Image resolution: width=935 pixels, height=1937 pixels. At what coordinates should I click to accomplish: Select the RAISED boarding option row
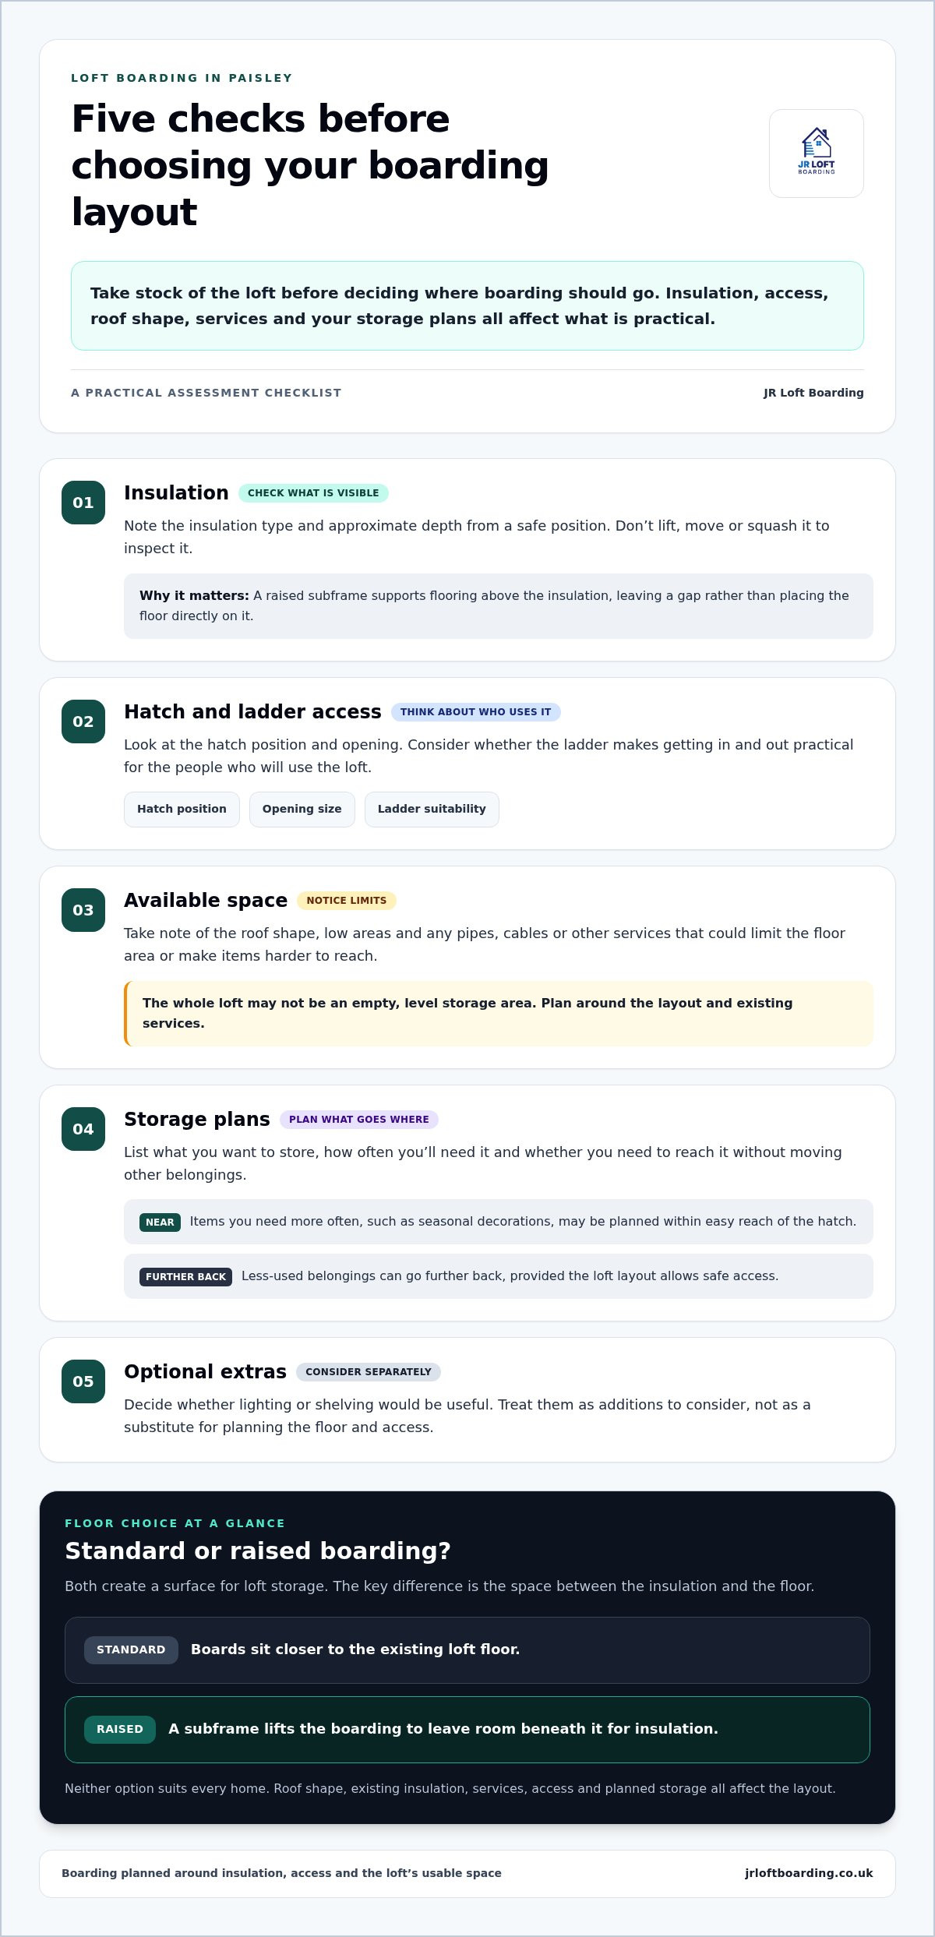pyautogui.click(x=467, y=1729)
